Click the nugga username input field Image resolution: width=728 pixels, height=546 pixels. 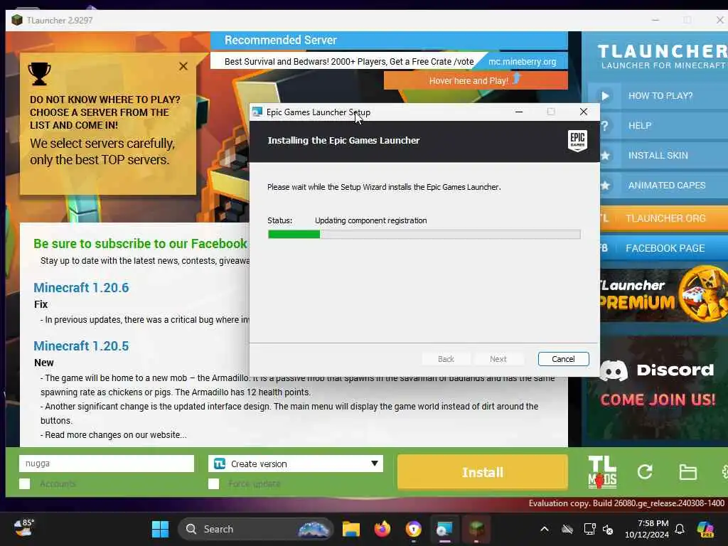107,464
